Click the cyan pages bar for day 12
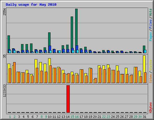 [60, 52]
